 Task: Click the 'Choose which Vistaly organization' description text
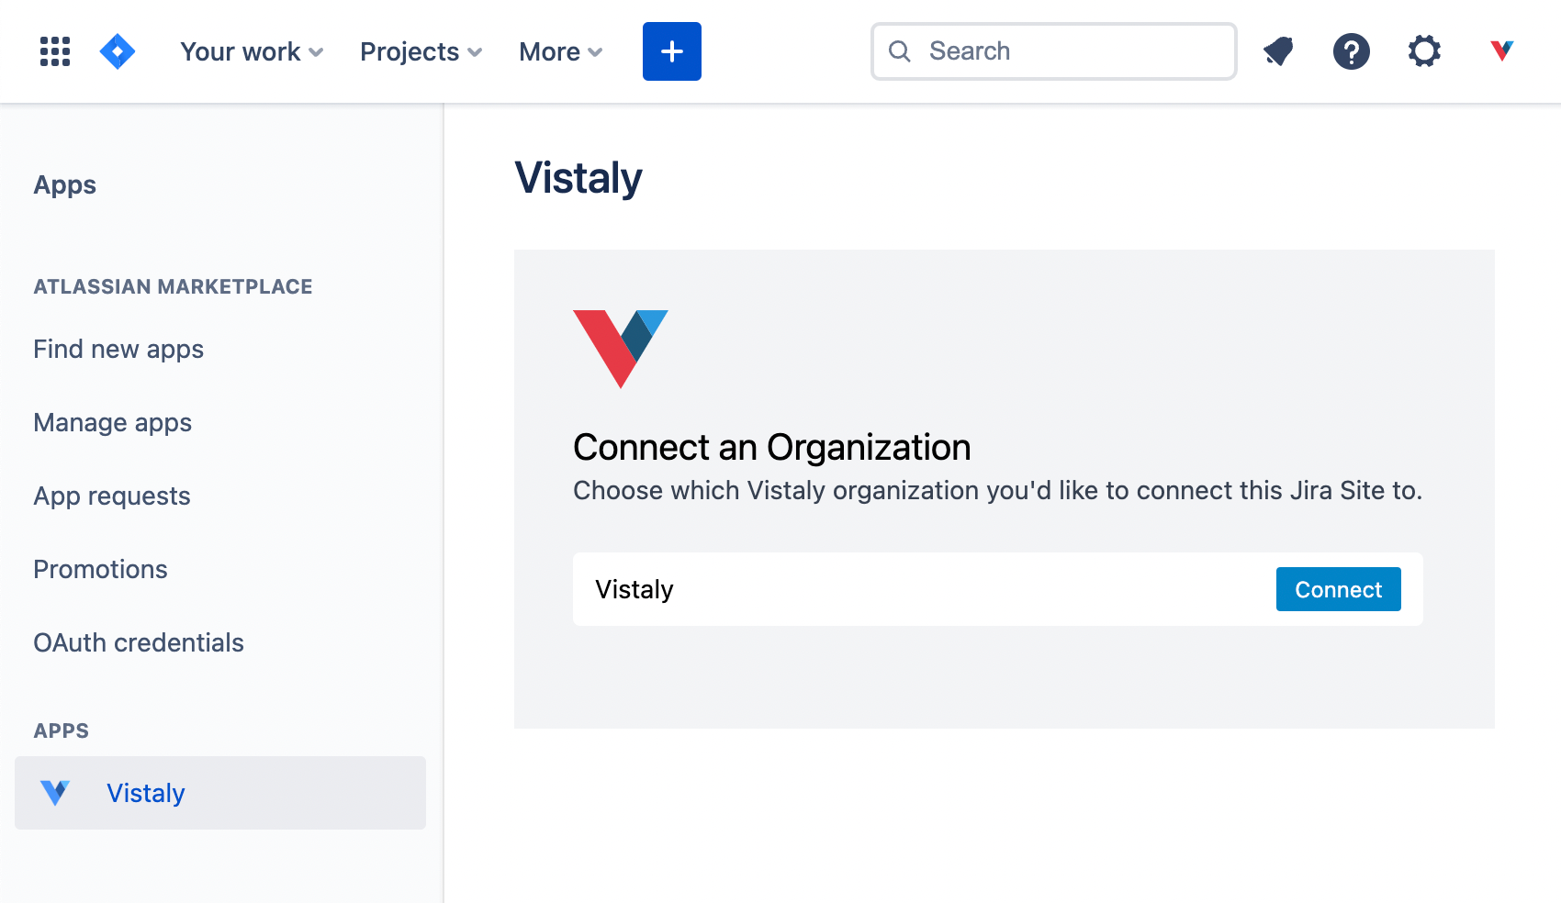tap(998, 490)
